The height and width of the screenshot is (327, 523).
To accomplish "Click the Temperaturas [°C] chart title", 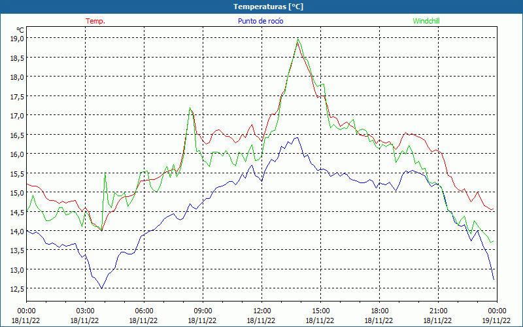I will pyautogui.click(x=268, y=7).
